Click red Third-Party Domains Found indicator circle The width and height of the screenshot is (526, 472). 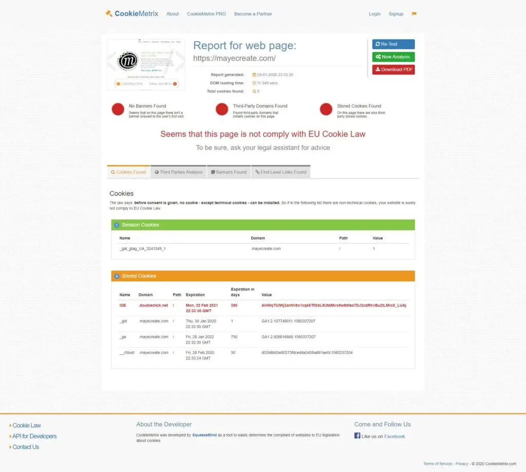tap(222, 109)
